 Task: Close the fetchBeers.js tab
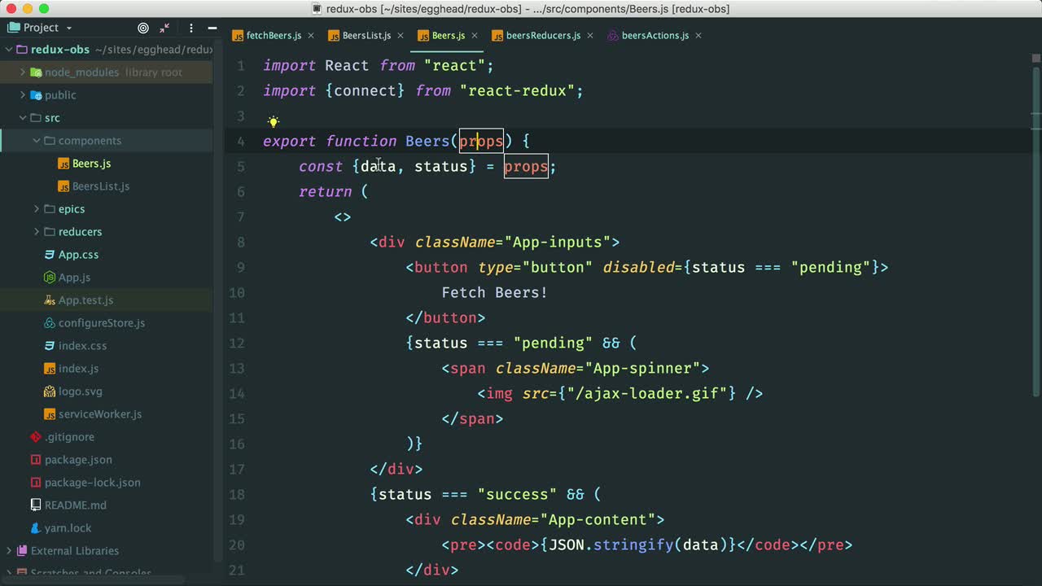click(x=311, y=36)
